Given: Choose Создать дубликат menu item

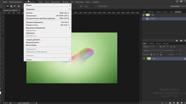Looking at the screenshot, I should [x=48, y=40].
